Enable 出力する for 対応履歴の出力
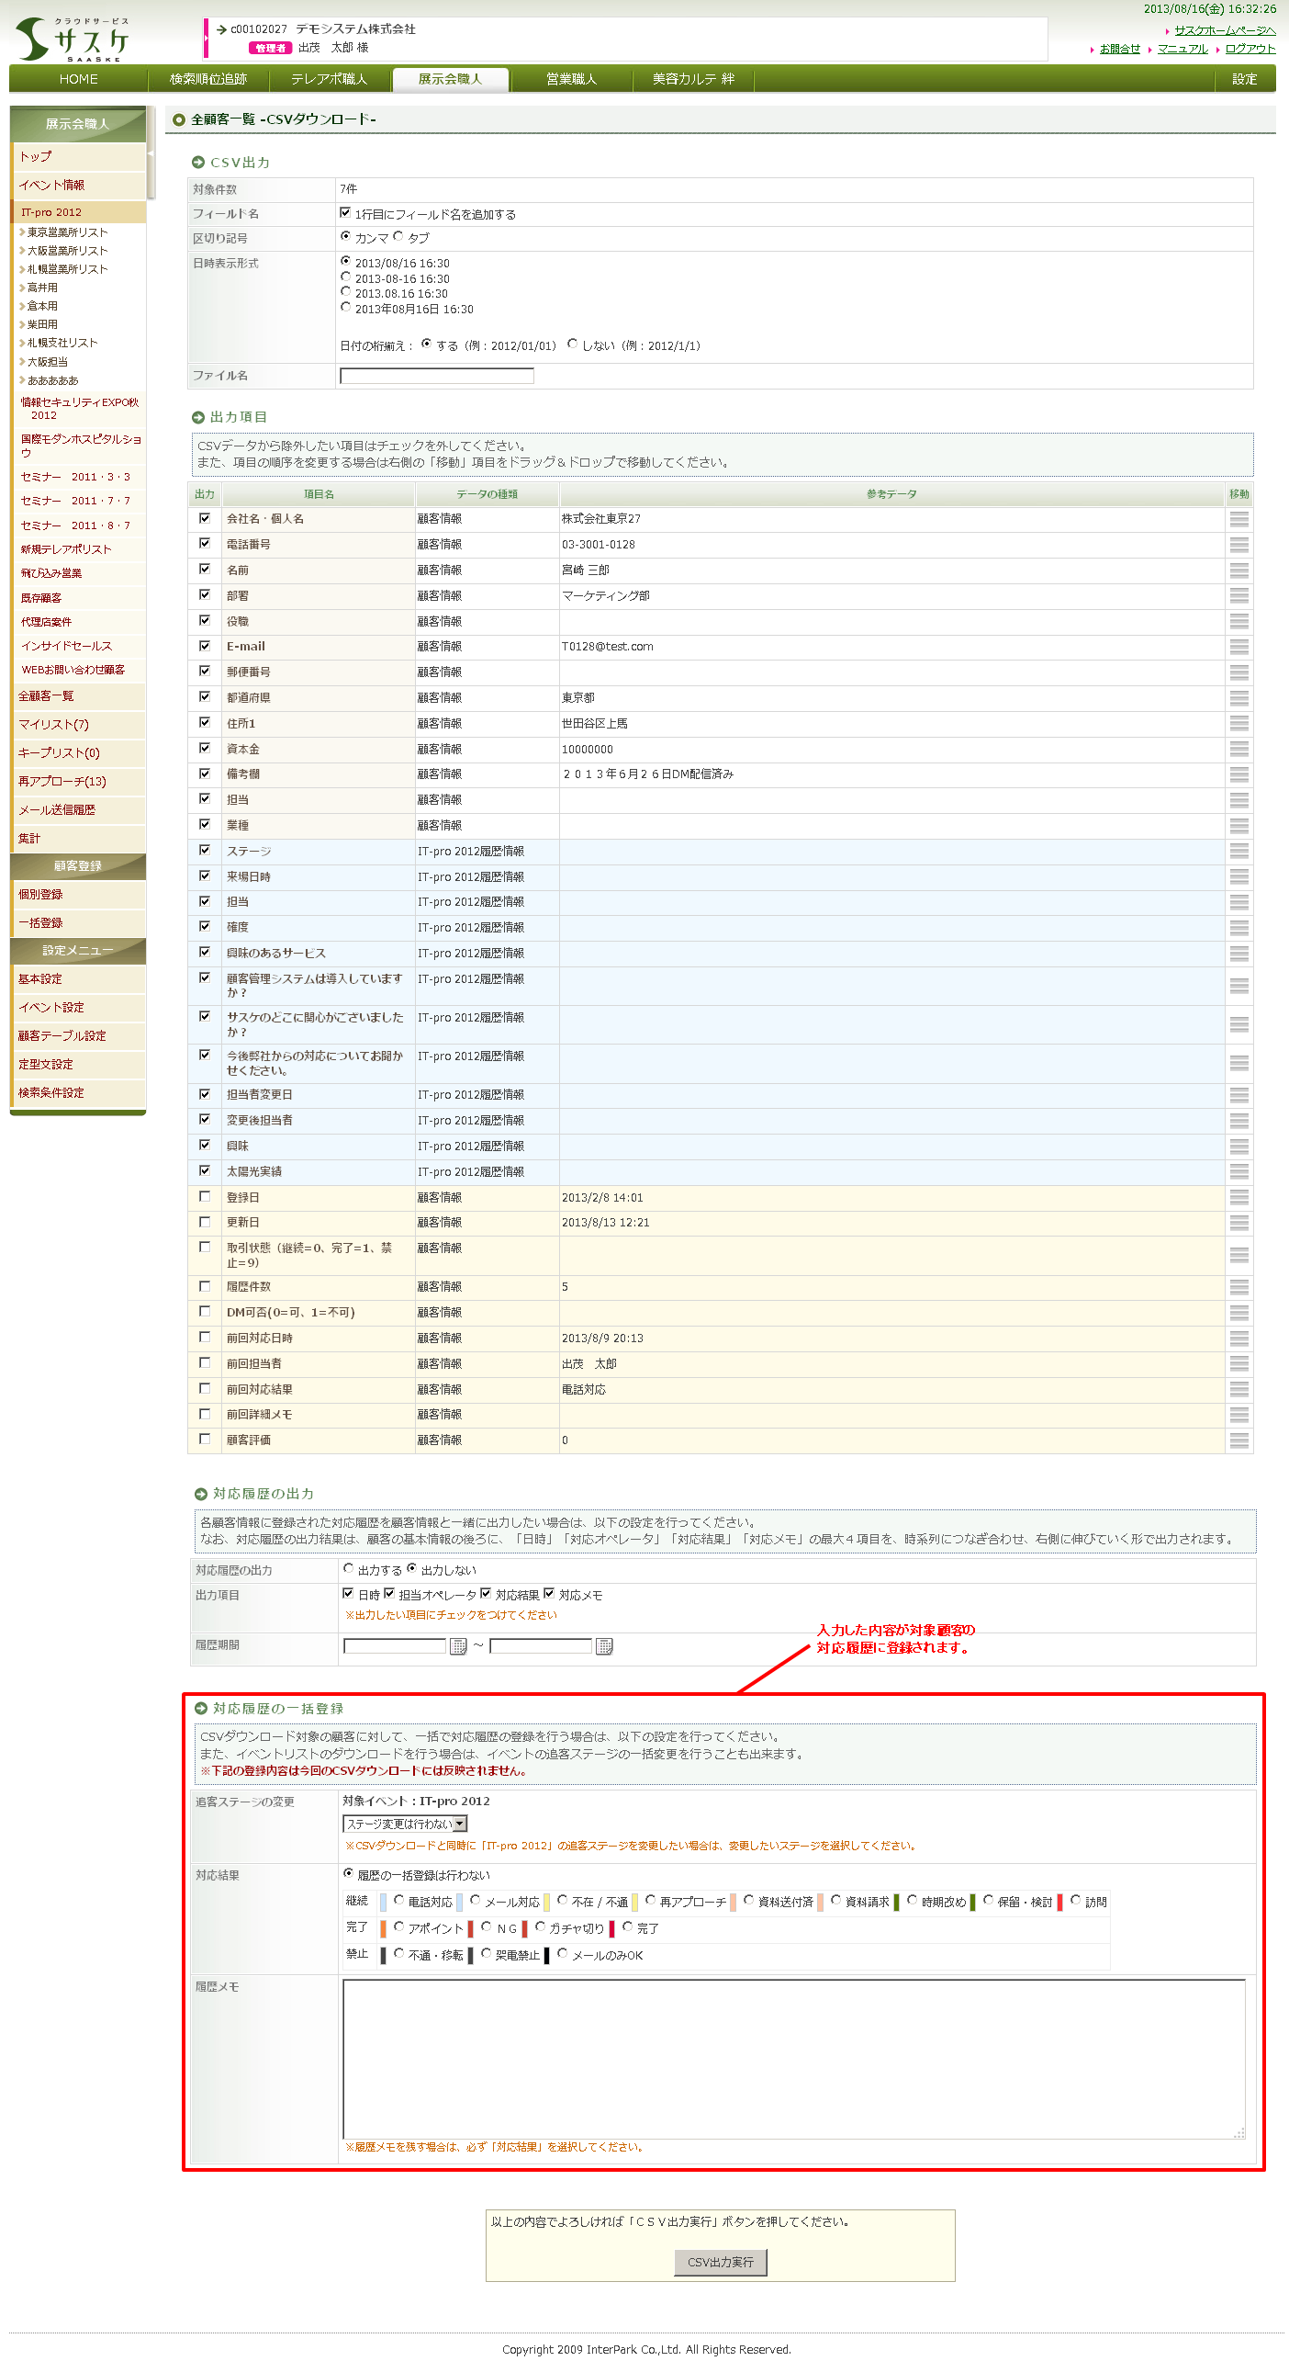 349,1569
